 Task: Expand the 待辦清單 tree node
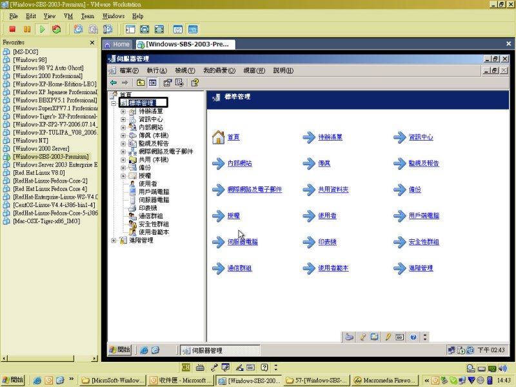pos(123,112)
